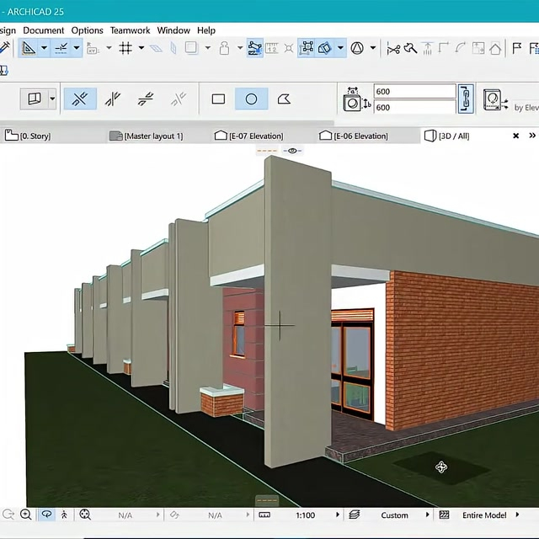Click the explore walk figure icon
The image size is (539, 539).
point(65,515)
